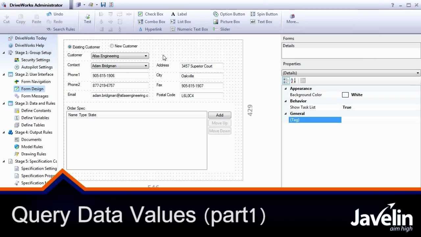The width and height of the screenshot is (421, 237).
Task: Click the Redo toolbar button
Action: (x=55, y=22)
